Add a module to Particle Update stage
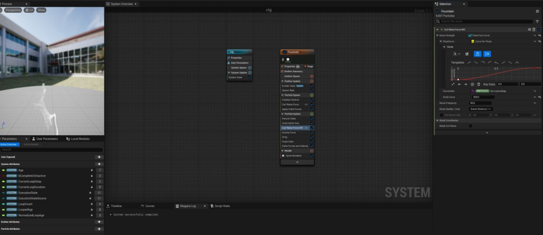The width and height of the screenshot is (543, 235). pyautogui.click(x=311, y=114)
